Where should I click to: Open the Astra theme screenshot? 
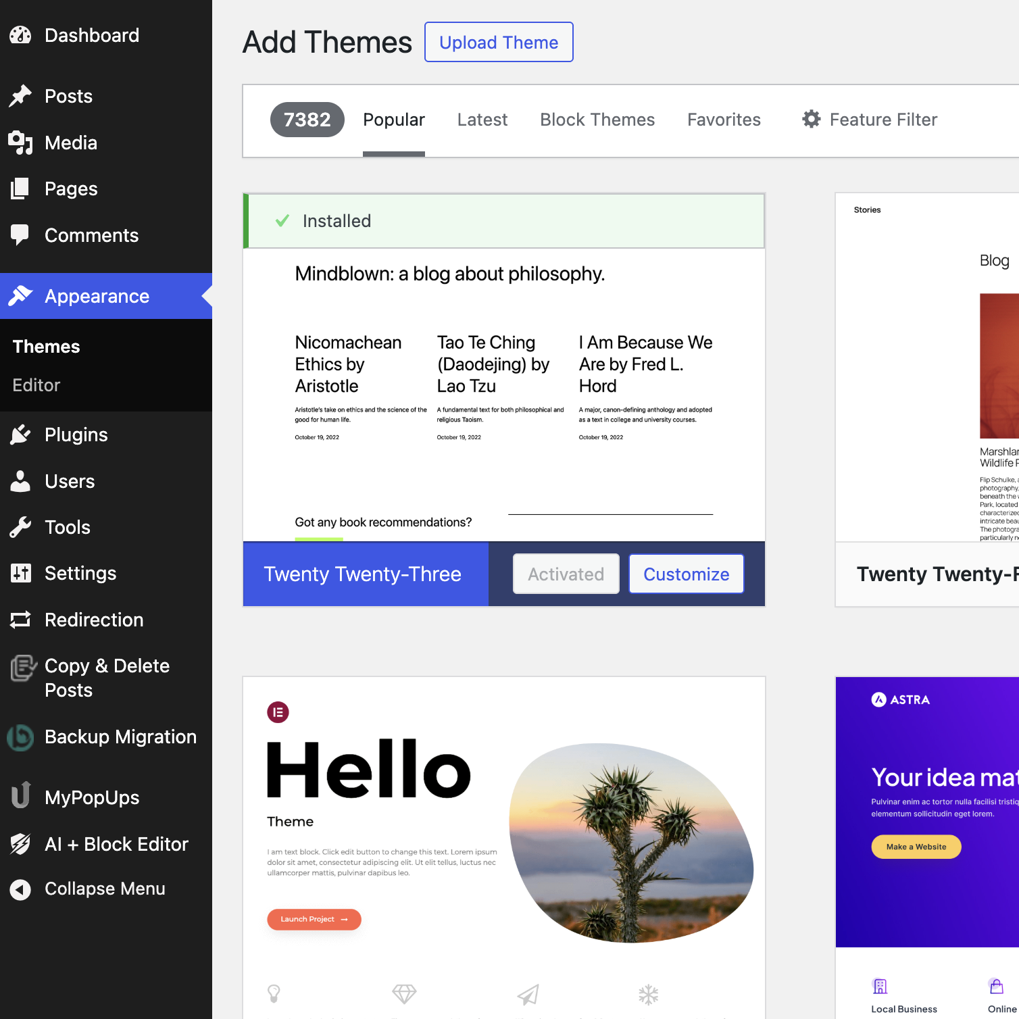click(x=927, y=848)
